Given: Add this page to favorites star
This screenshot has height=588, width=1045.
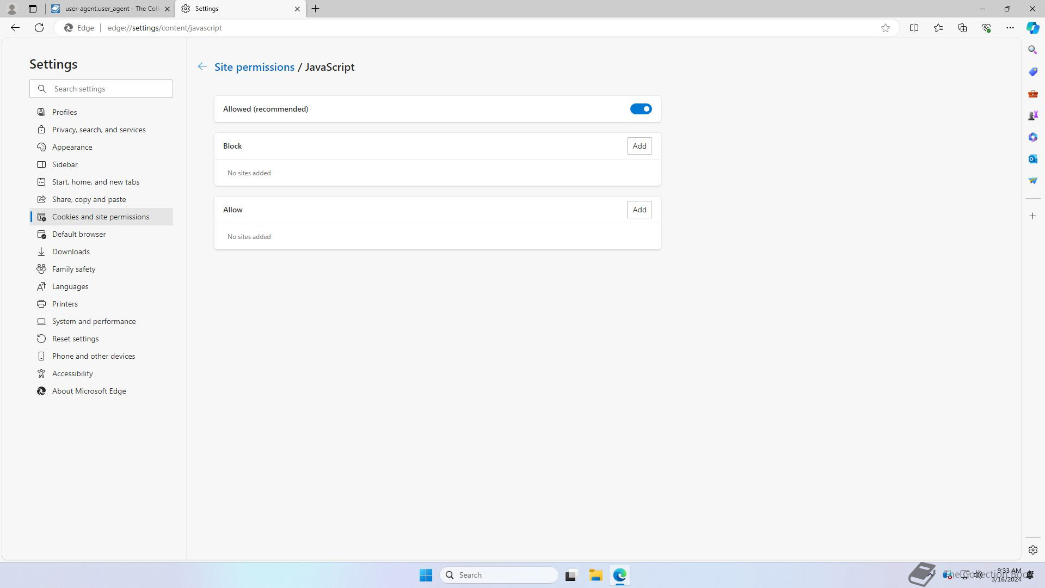Looking at the screenshot, I should pyautogui.click(x=886, y=28).
